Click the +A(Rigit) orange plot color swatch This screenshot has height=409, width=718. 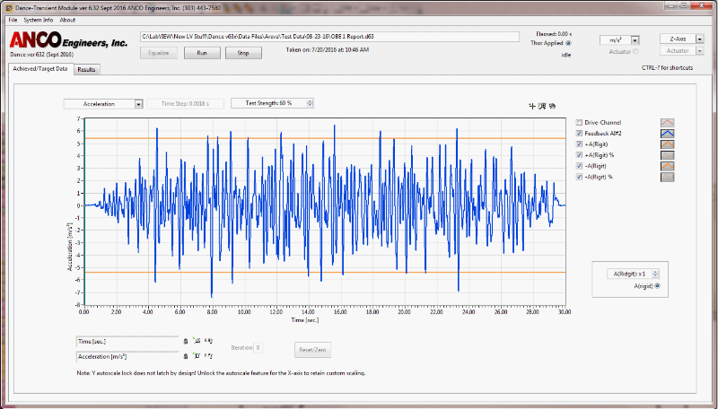pyautogui.click(x=668, y=144)
